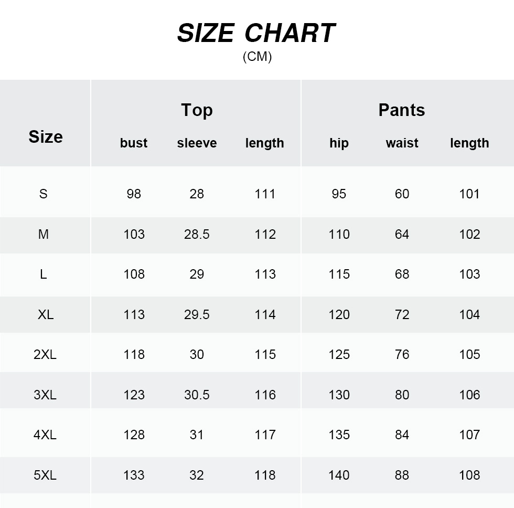
Task: Select the bust column header
Action: tap(134, 143)
